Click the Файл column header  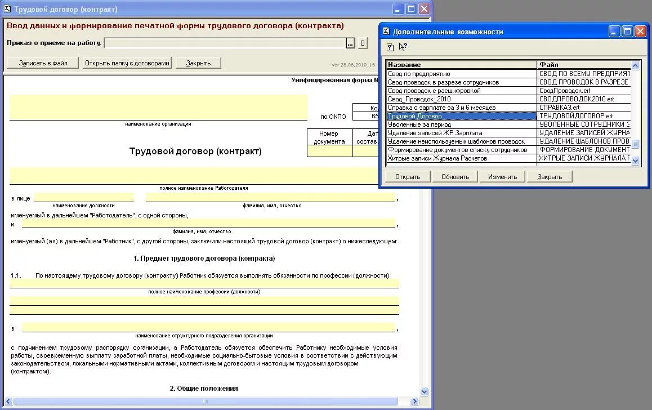pos(584,65)
